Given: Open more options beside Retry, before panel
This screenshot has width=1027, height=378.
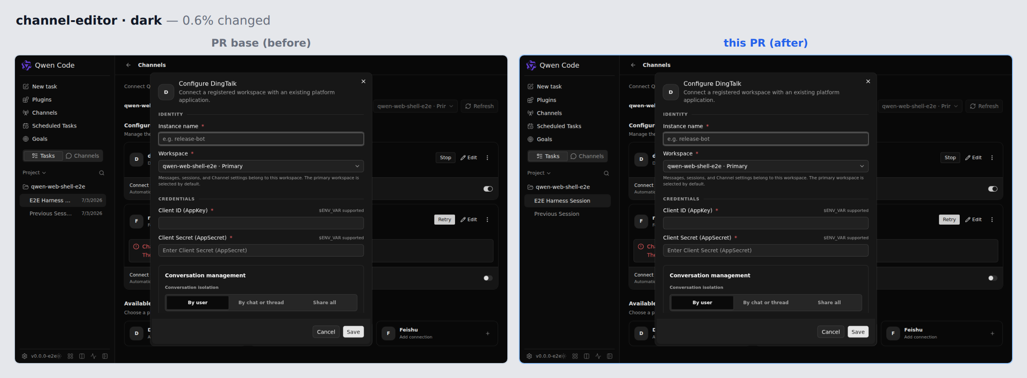Looking at the screenshot, I should click(x=488, y=220).
